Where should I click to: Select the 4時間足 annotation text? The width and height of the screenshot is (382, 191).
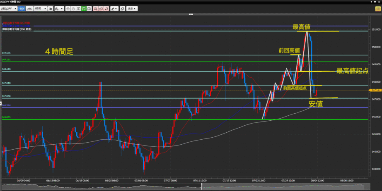pyautogui.click(x=59, y=52)
